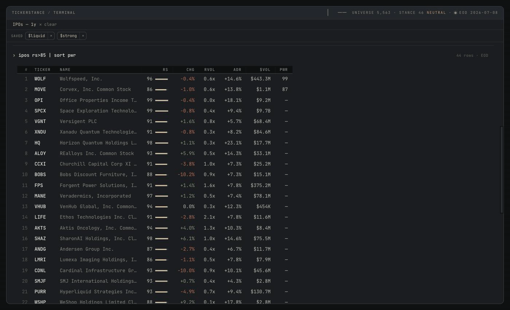This screenshot has height=310, width=510.
Task: Sort by the RVOL column header
Action: [x=209, y=69]
